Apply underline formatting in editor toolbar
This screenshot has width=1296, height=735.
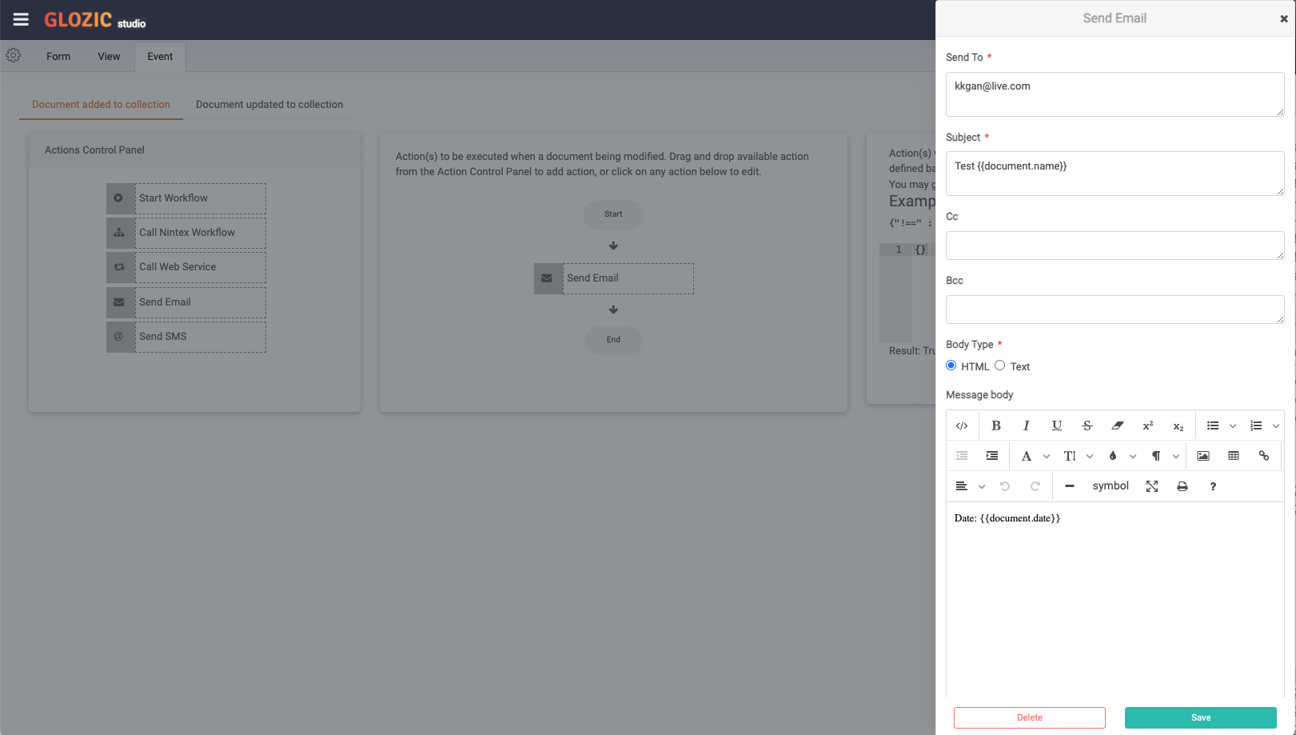[x=1057, y=425]
